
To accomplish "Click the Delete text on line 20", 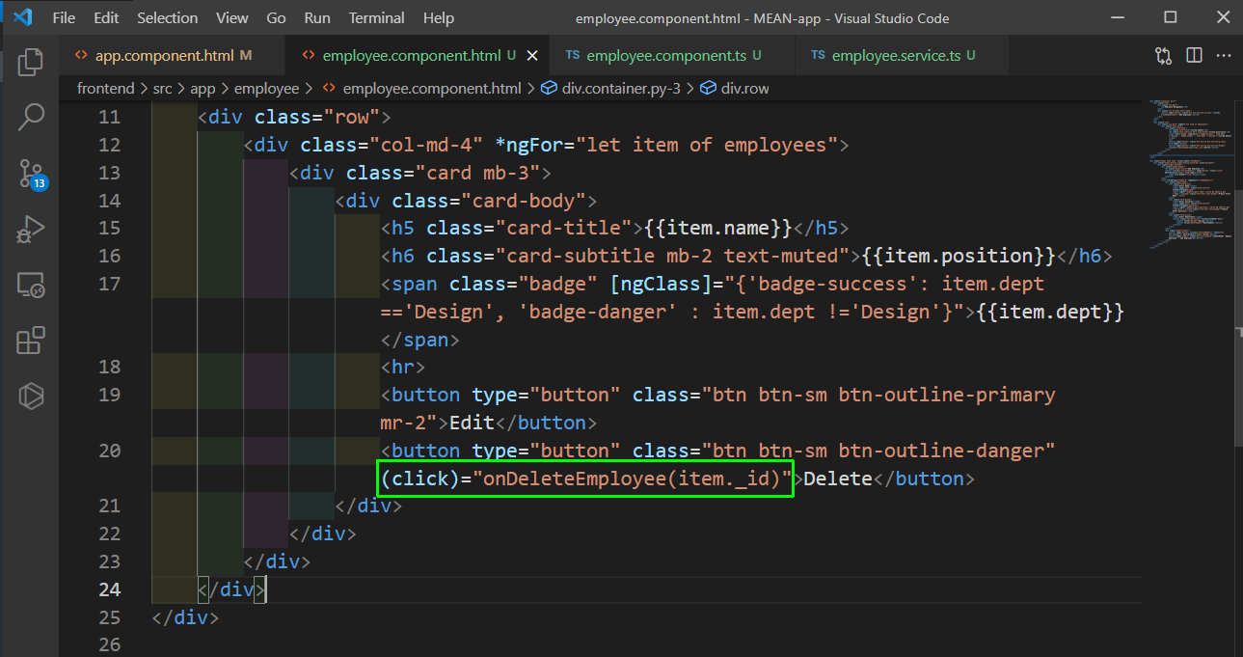I will pyautogui.click(x=838, y=479).
